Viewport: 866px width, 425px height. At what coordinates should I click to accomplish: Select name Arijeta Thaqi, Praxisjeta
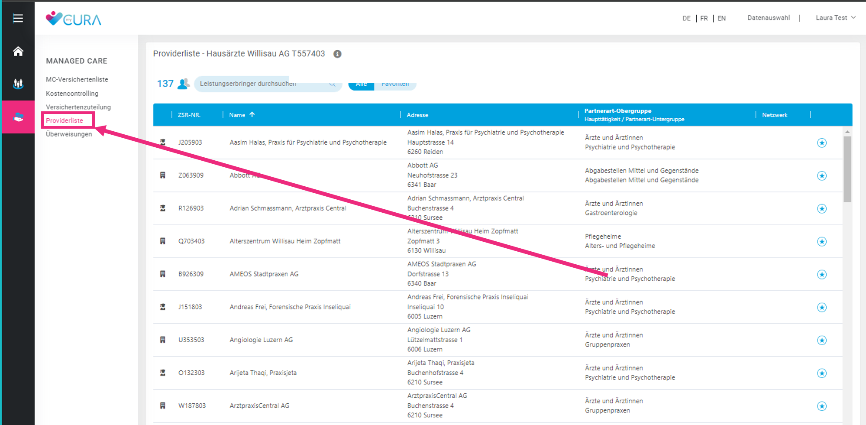[x=263, y=373]
